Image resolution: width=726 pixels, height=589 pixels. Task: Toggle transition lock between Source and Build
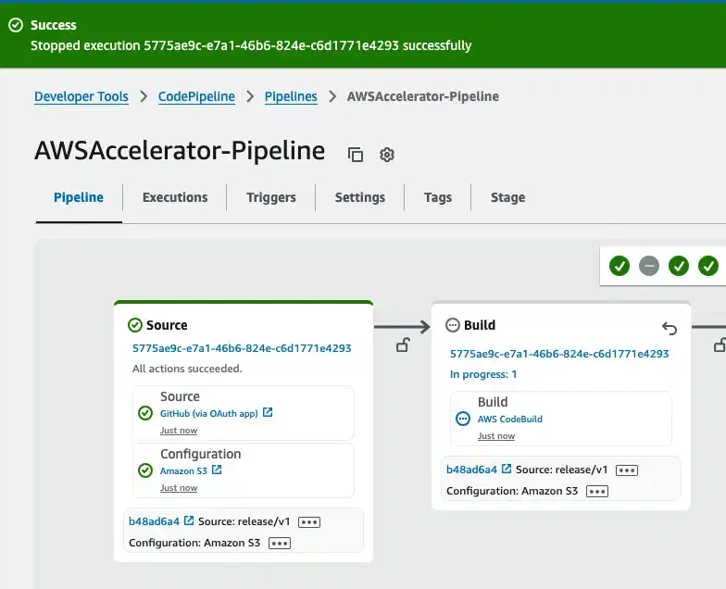(403, 345)
